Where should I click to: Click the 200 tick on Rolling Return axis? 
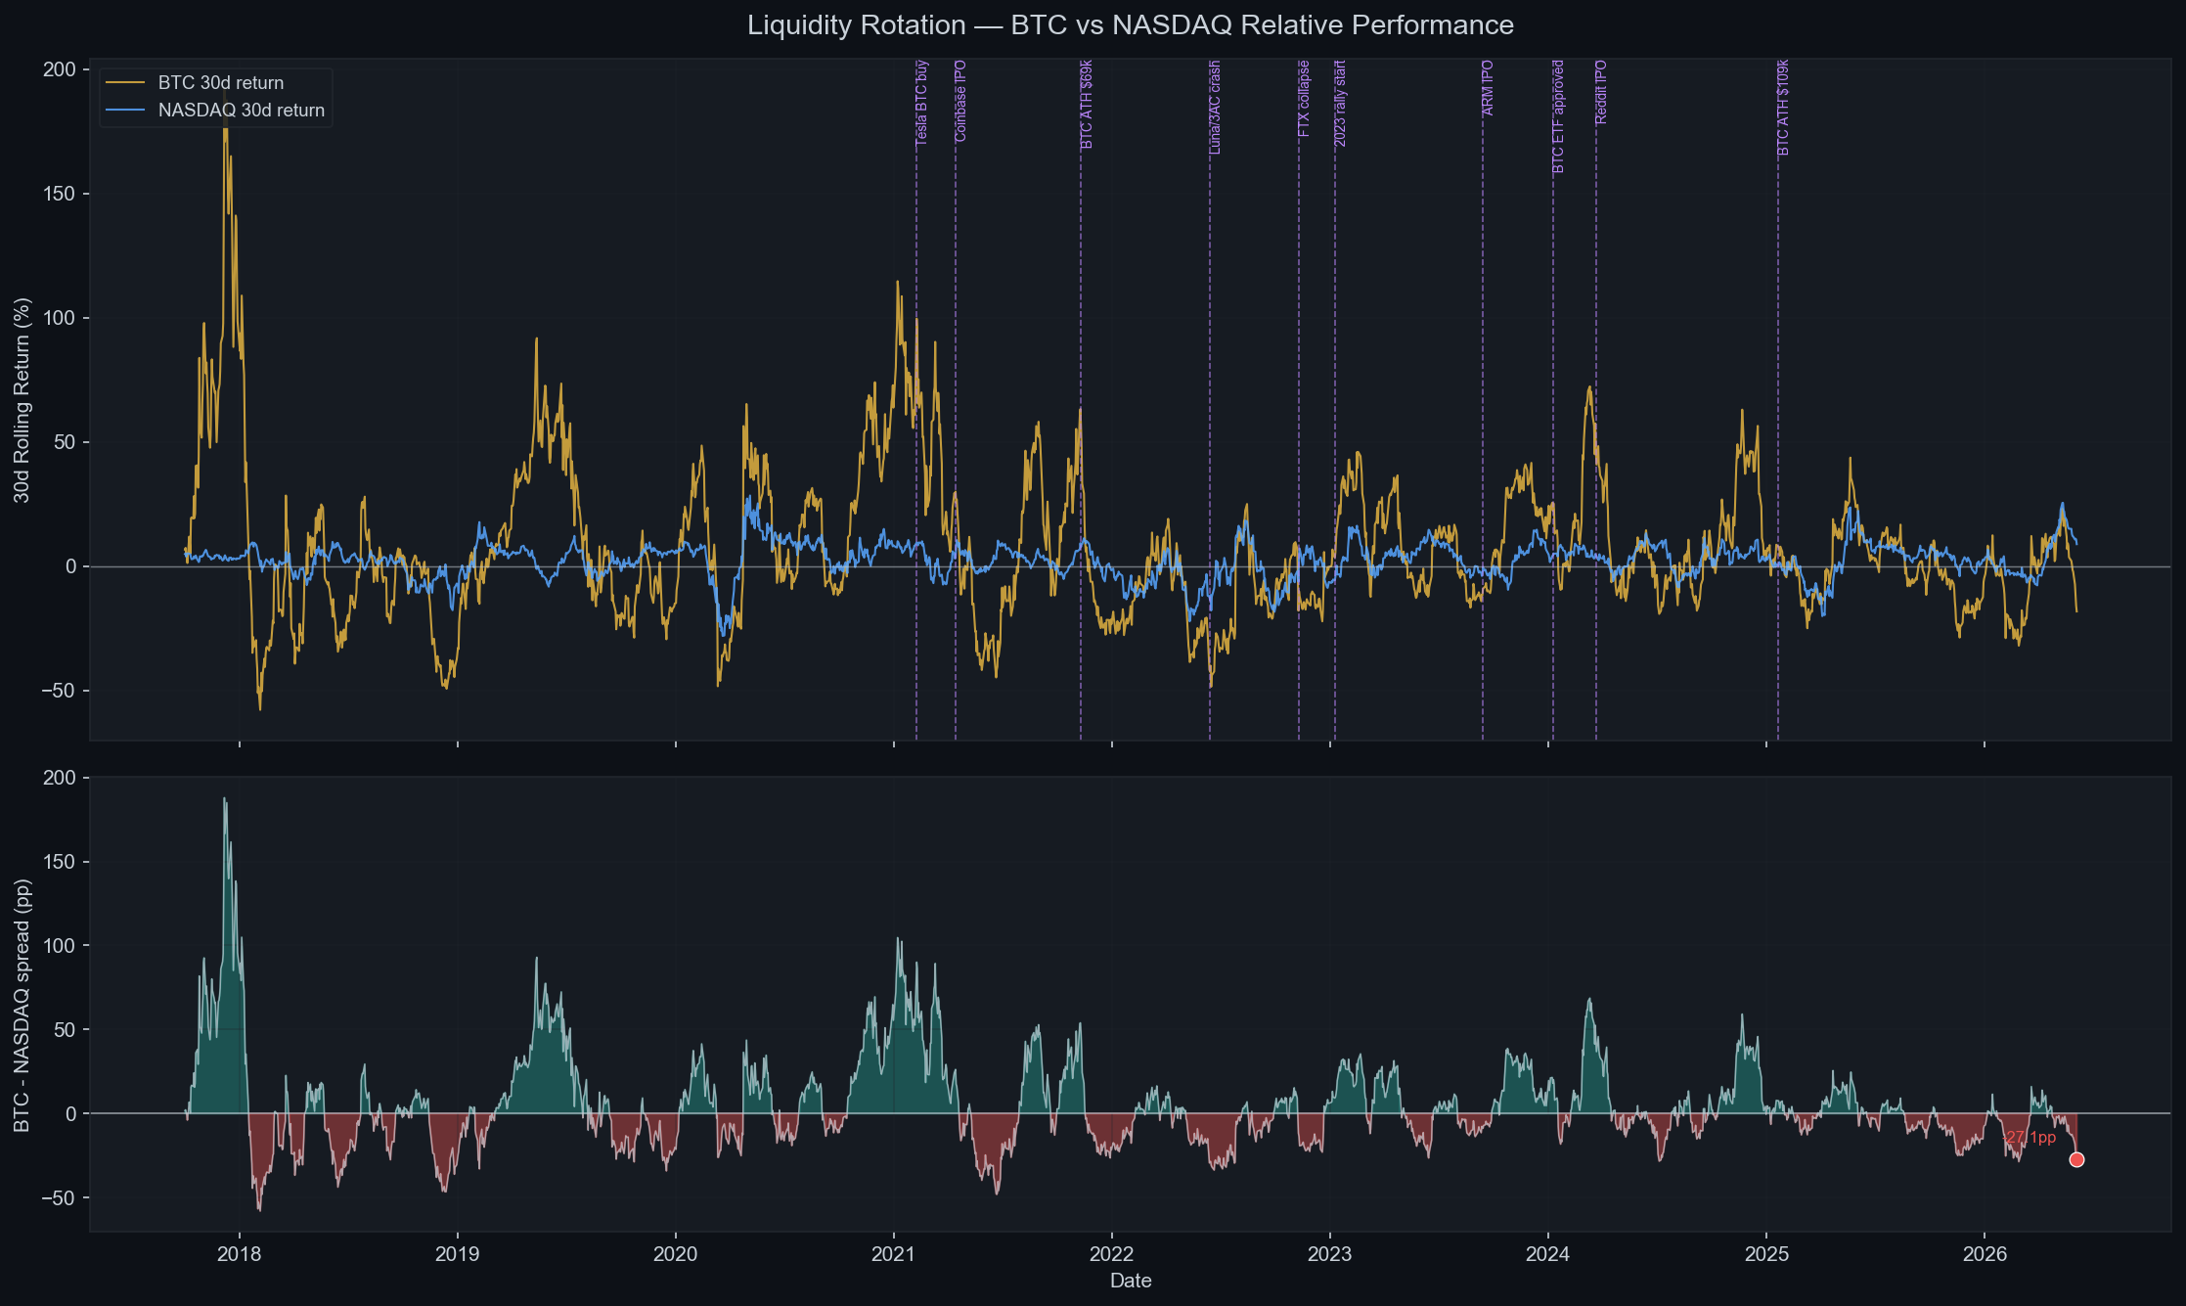pos(59,69)
